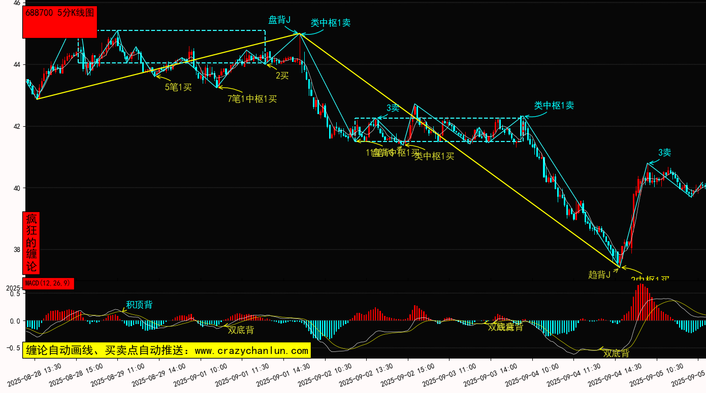This screenshot has height=393, width=706.
Task: Click the 疯狂的缠论 red vertical label
Action: [31, 242]
